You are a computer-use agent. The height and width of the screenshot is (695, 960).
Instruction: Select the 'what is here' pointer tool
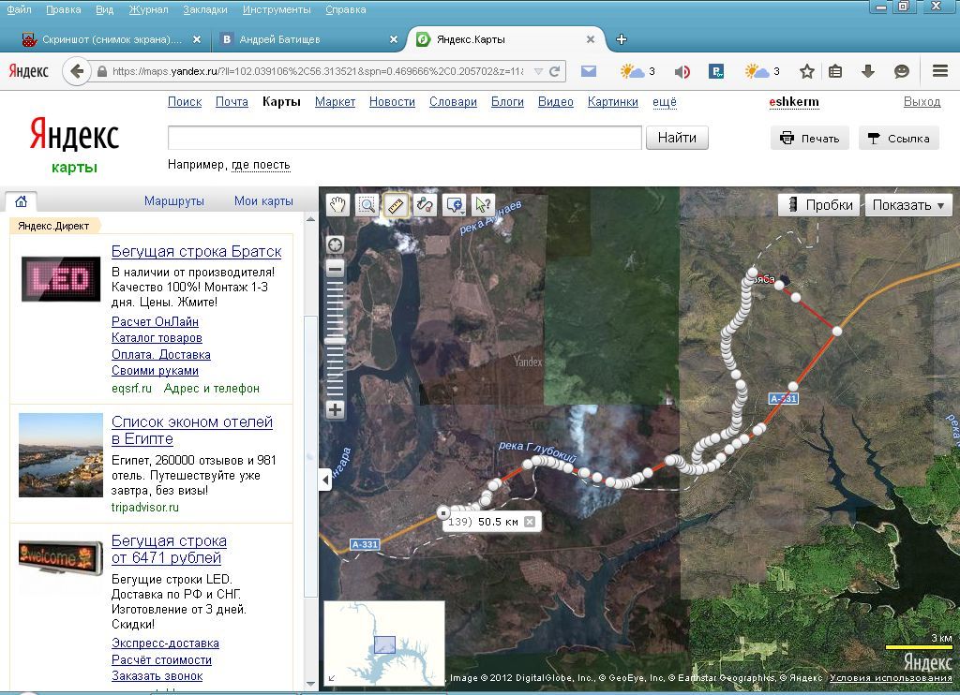[x=484, y=205]
